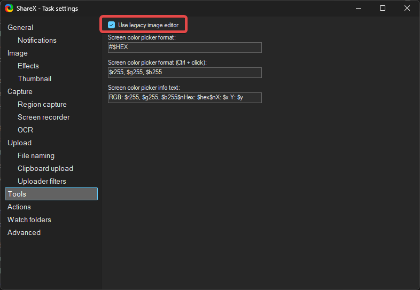Go to File naming settings

point(36,155)
